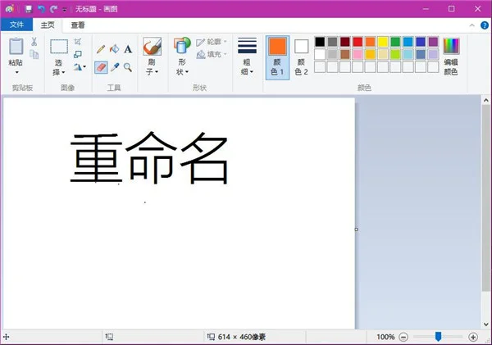Click the vertical scrollbar up arrow
Screen dimensions: 492x345
coord(486,100)
